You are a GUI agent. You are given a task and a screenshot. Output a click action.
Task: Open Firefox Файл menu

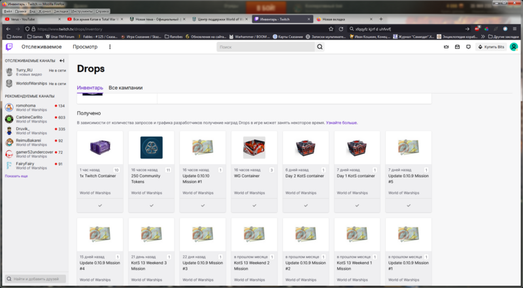click(x=8, y=11)
